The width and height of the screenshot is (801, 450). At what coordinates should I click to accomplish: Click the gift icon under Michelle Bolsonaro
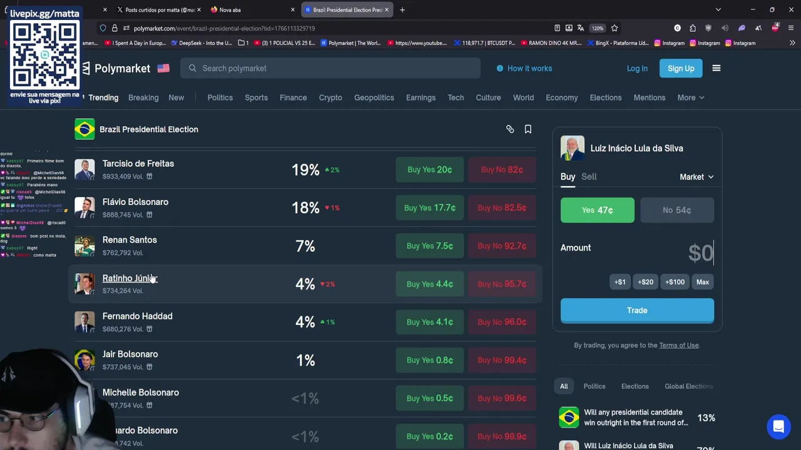click(x=149, y=405)
